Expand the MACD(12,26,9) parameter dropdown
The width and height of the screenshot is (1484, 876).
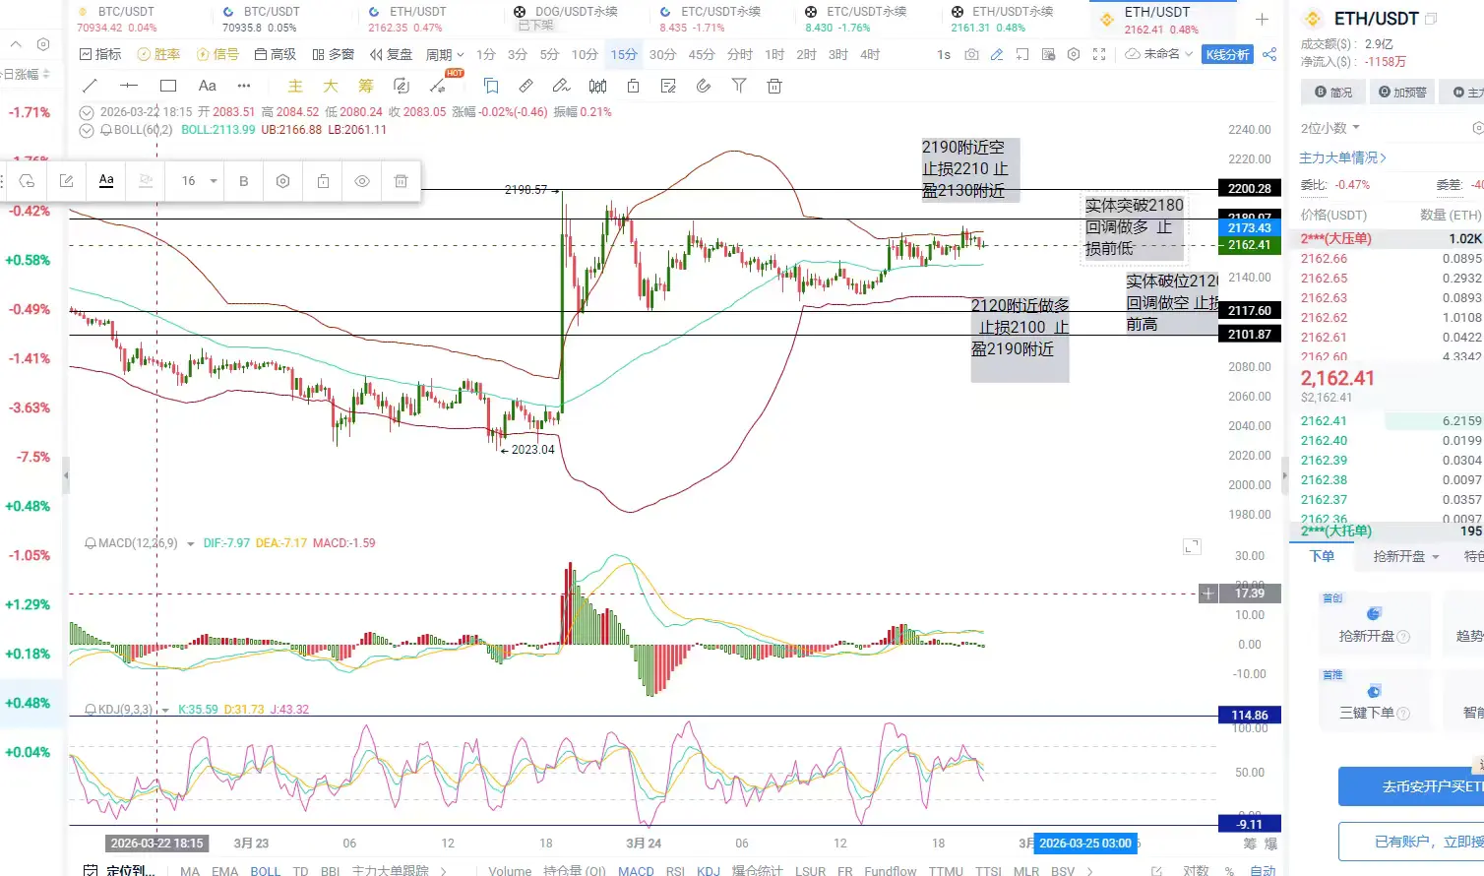coord(190,544)
